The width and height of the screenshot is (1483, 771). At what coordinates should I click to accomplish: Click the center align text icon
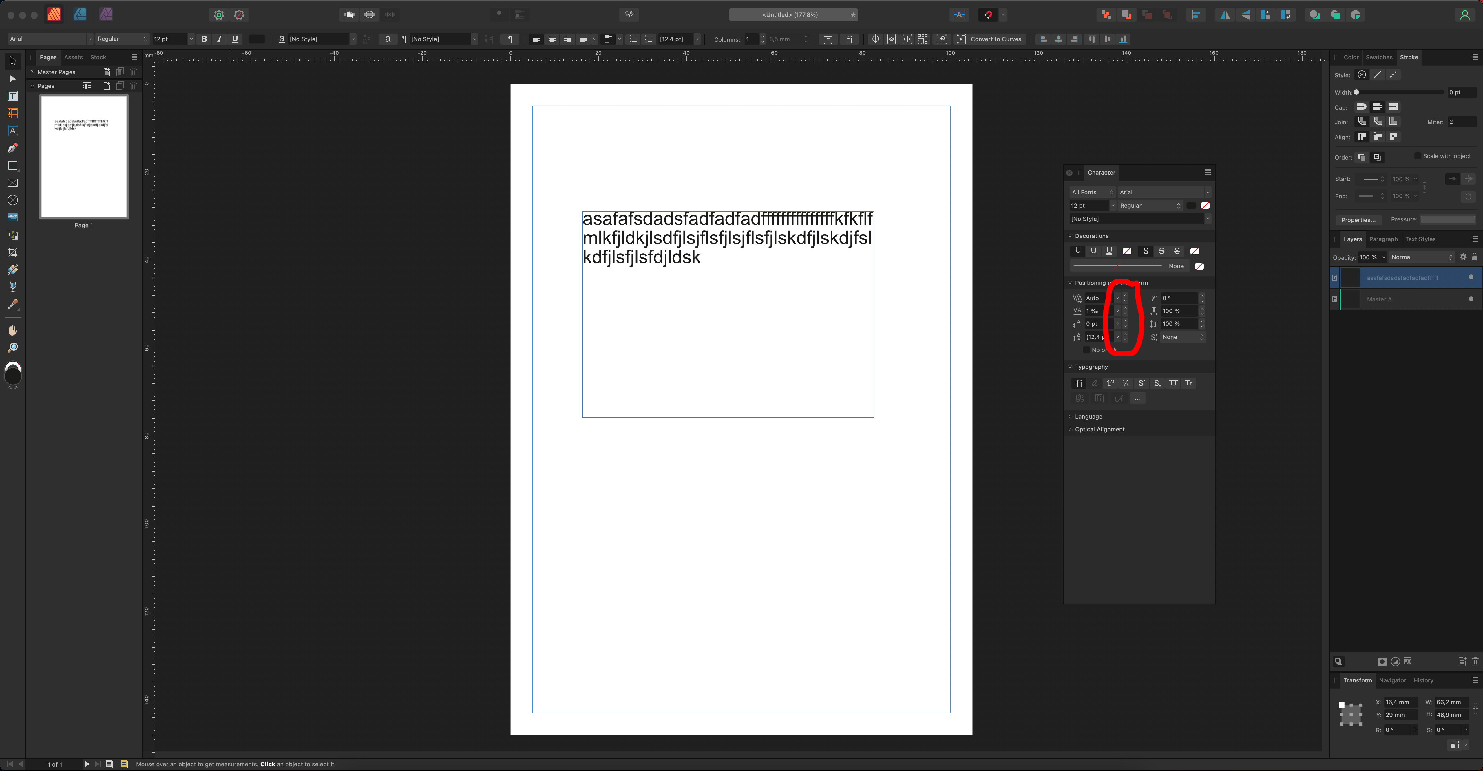[551, 39]
